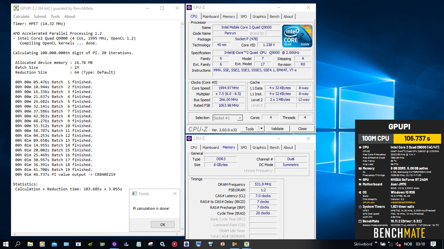Click the Close button in CPU-Z
The height and width of the screenshot is (249, 444).
(302, 129)
